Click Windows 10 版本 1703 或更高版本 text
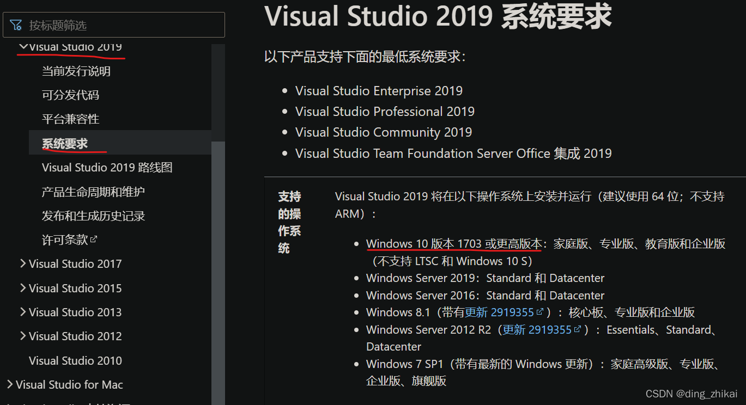This screenshot has width=746, height=405. (454, 243)
